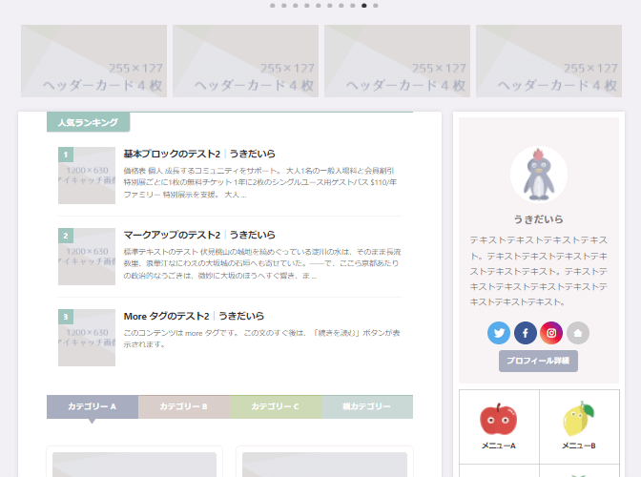Open the Instagram profile icon
This screenshot has width=641, height=477.
551,333
